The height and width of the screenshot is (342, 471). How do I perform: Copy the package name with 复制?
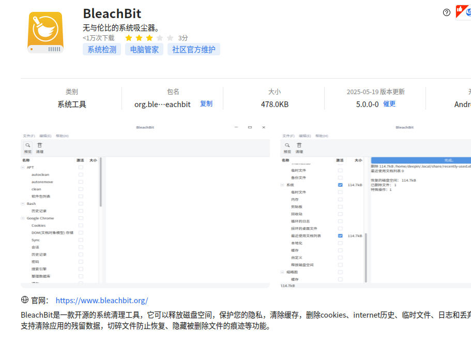pyautogui.click(x=206, y=103)
